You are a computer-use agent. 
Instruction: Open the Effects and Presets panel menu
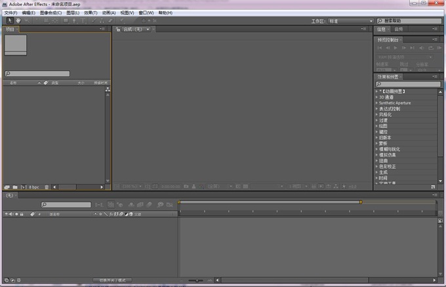click(434, 76)
